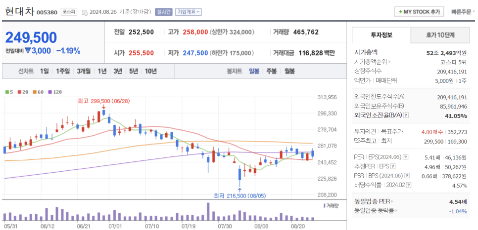Screen dimensions: 478x230
Task: Select the 월봉 candlestick chart
Action: 289,71
